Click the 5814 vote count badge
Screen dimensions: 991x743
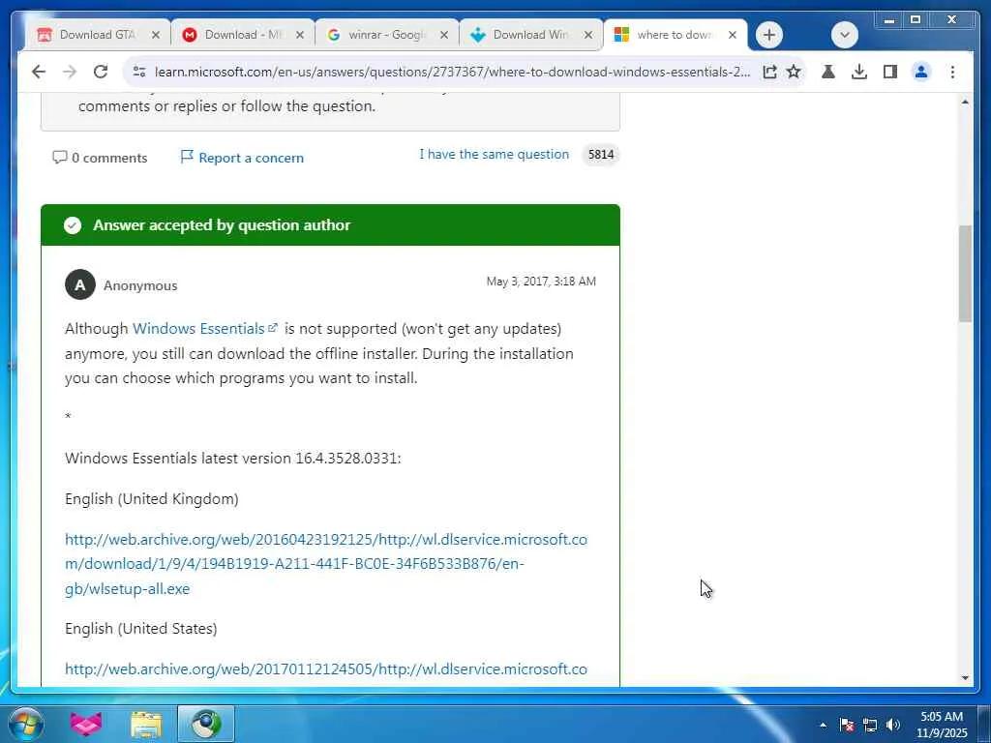[600, 154]
